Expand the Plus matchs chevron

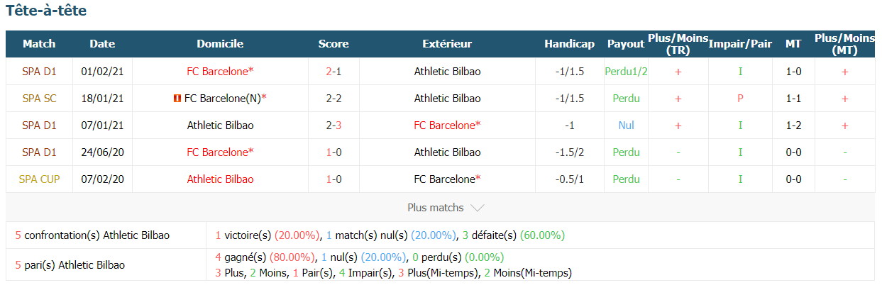click(478, 208)
